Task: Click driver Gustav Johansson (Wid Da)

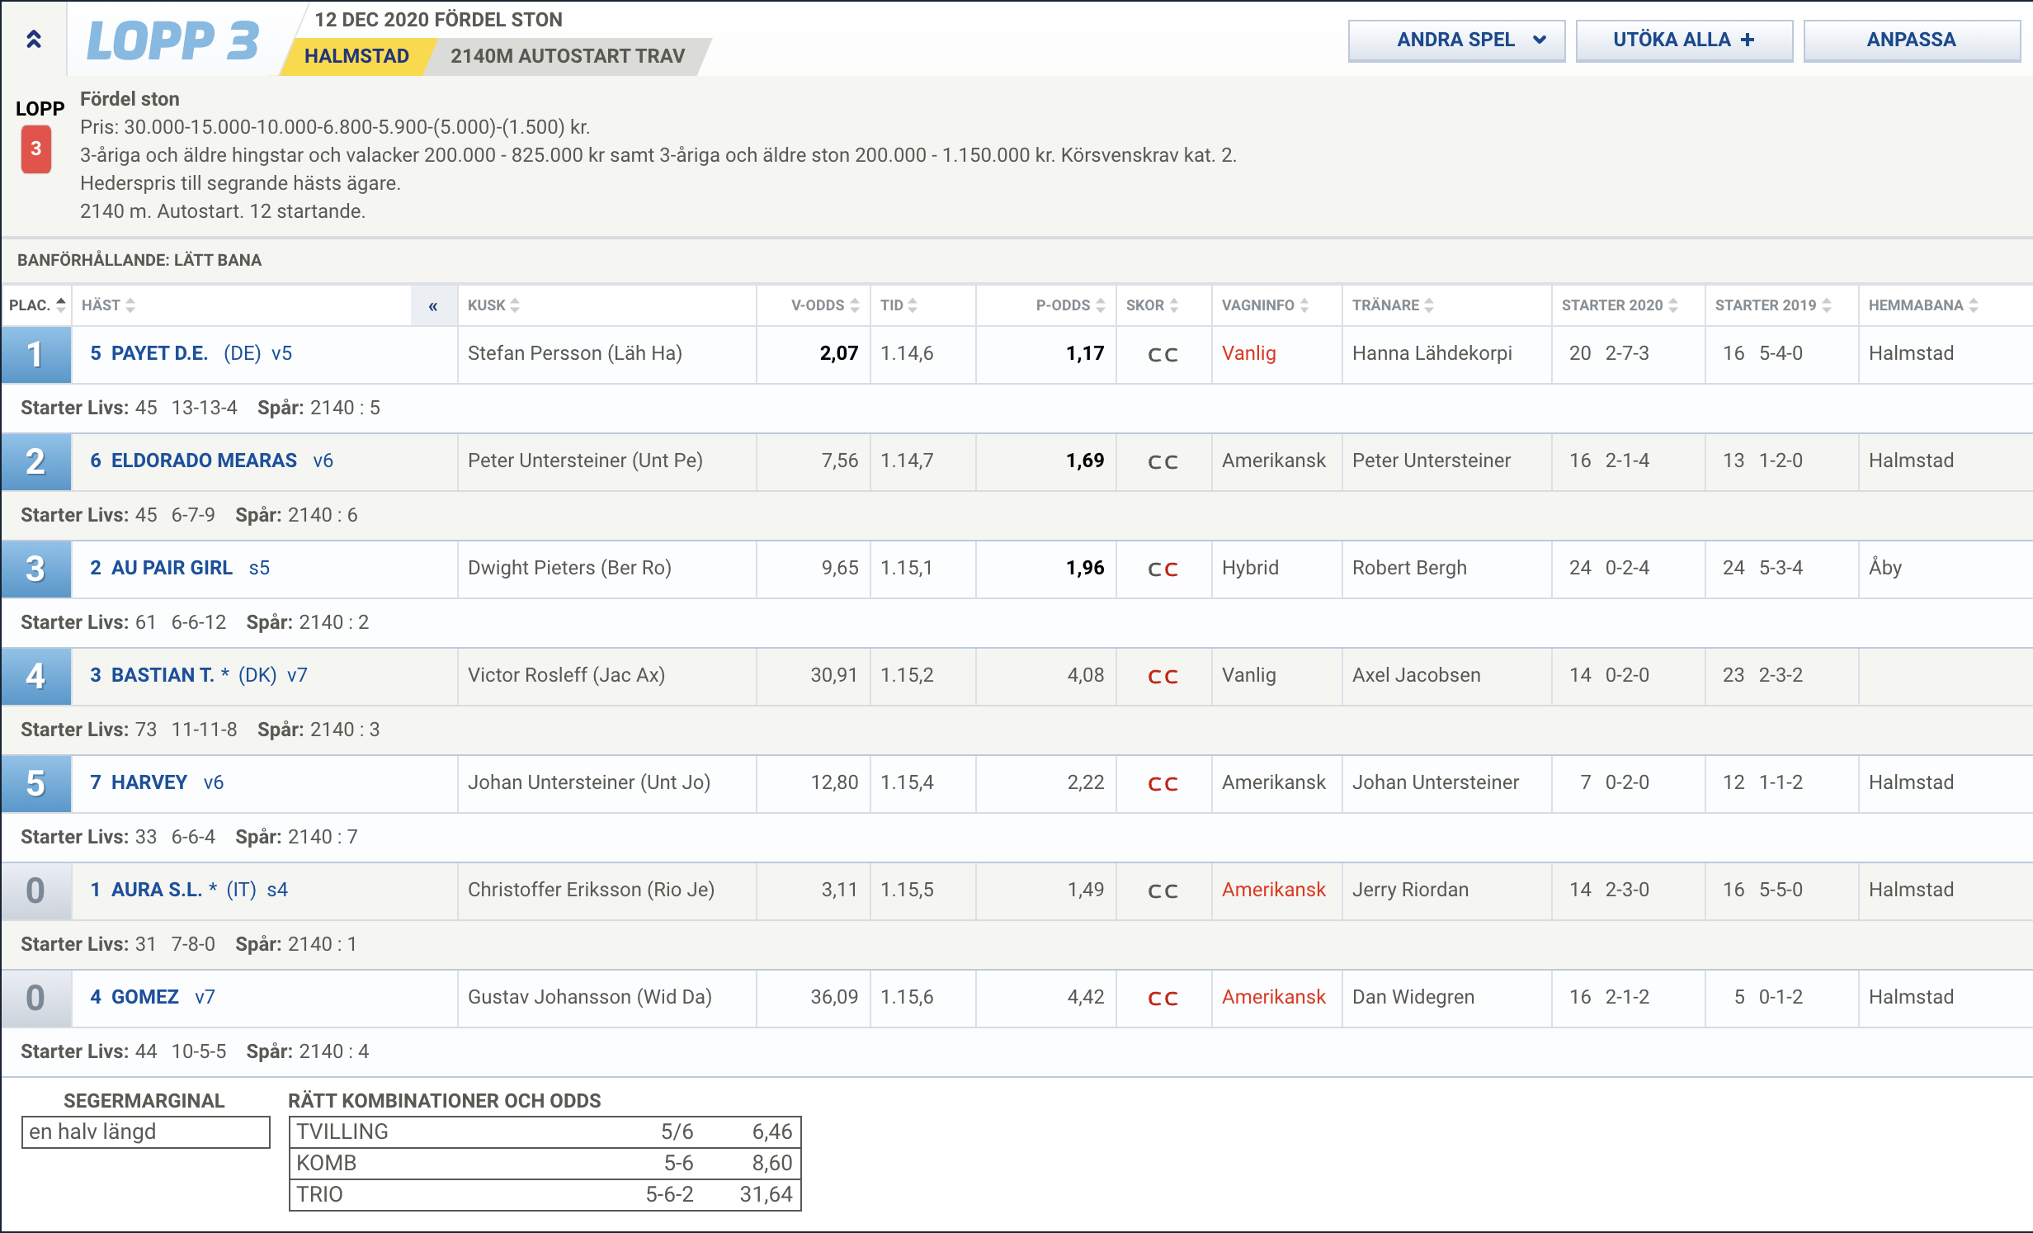Action: [x=589, y=997]
